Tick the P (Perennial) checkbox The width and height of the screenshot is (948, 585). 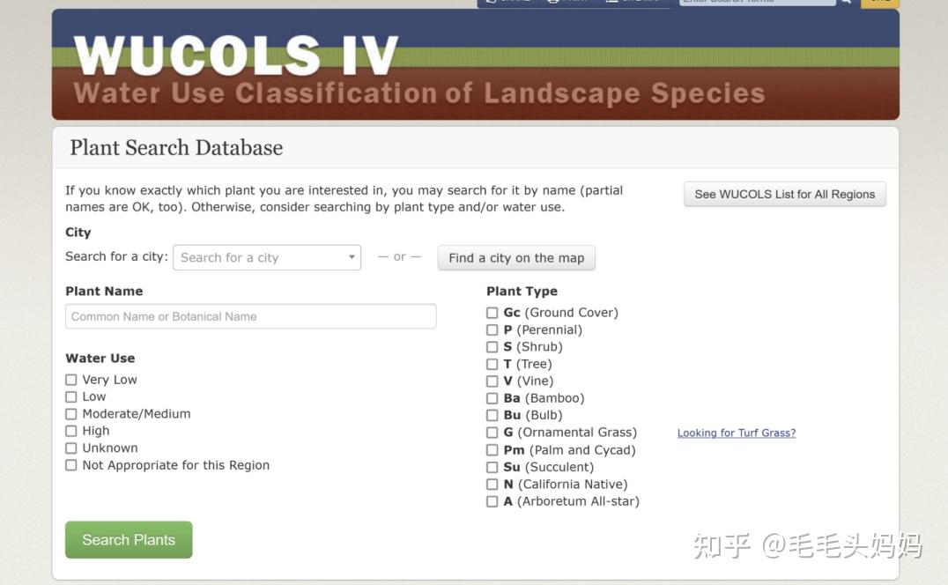[493, 330]
